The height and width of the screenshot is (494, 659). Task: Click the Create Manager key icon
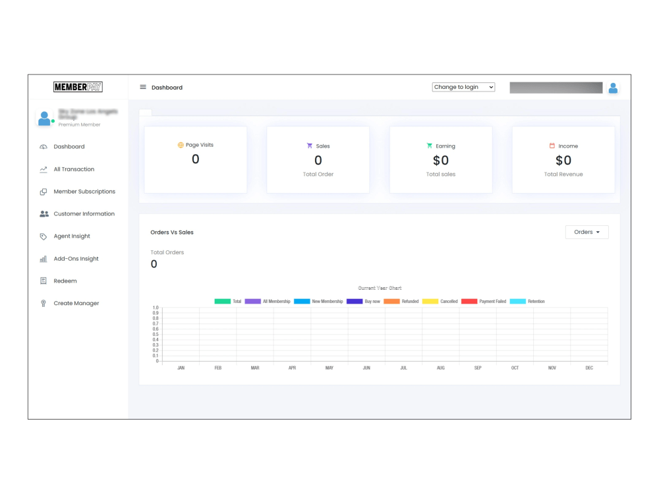tap(43, 303)
